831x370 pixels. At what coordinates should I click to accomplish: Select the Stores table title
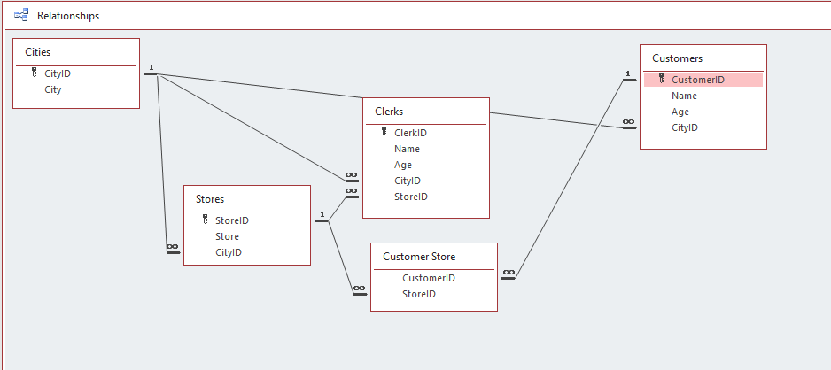tap(210, 199)
